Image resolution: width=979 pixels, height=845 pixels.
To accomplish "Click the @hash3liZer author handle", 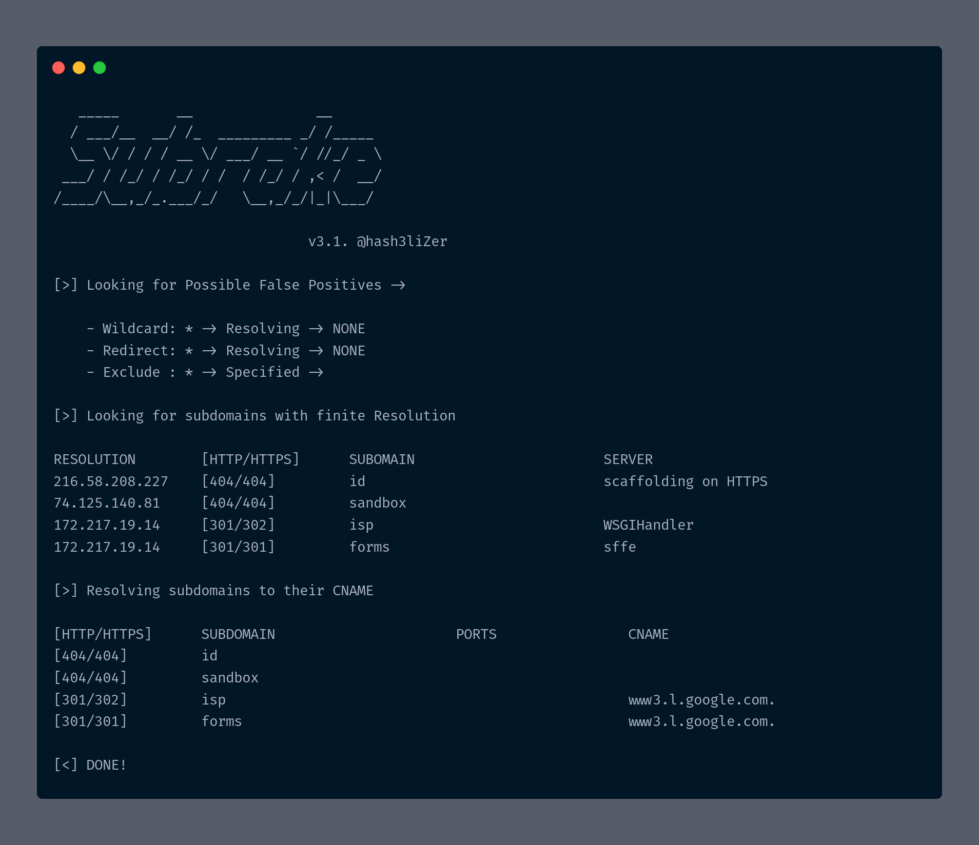I will (402, 242).
